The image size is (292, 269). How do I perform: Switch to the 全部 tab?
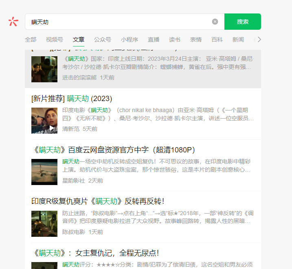31,40
